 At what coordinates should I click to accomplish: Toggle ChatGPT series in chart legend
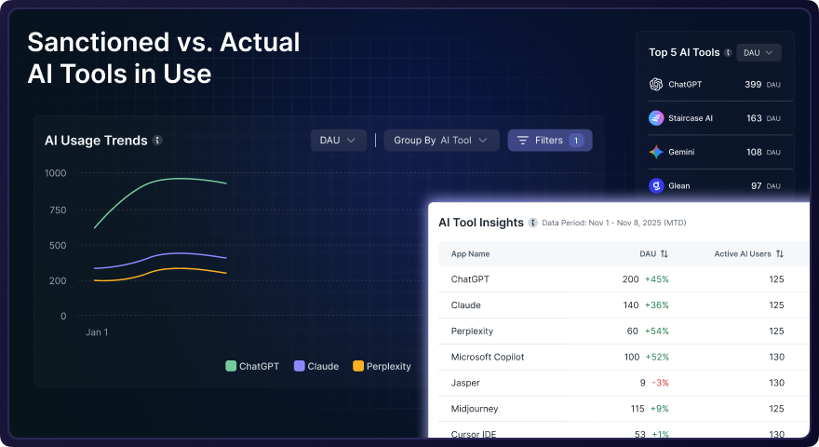252,366
